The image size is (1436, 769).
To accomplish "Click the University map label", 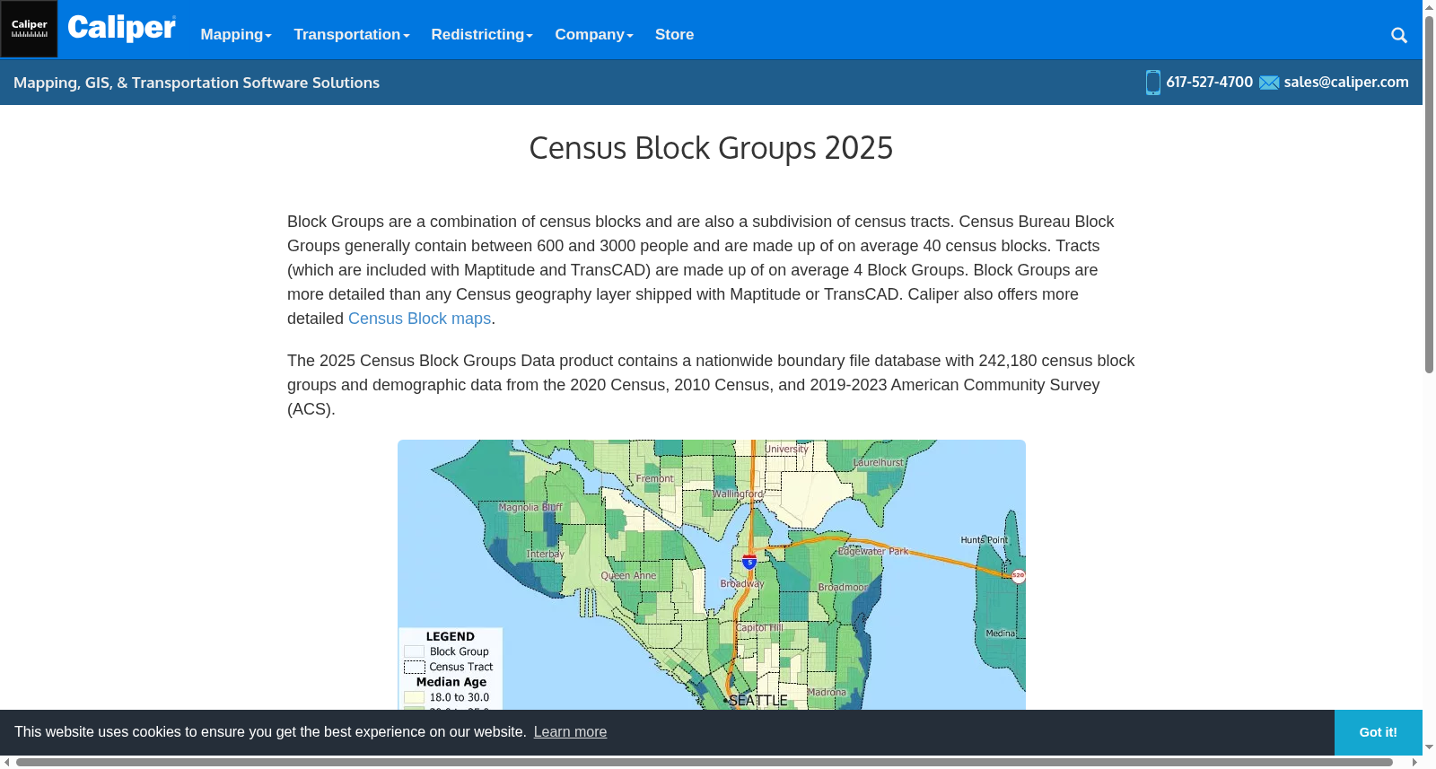I will pyautogui.click(x=786, y=449).
